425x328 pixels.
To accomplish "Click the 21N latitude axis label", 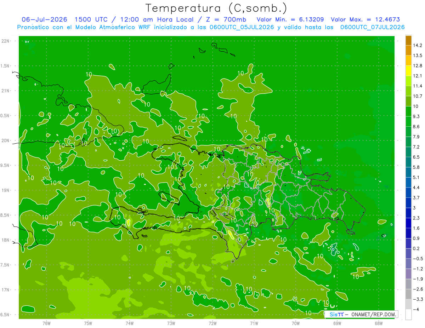I will (5, 91).
